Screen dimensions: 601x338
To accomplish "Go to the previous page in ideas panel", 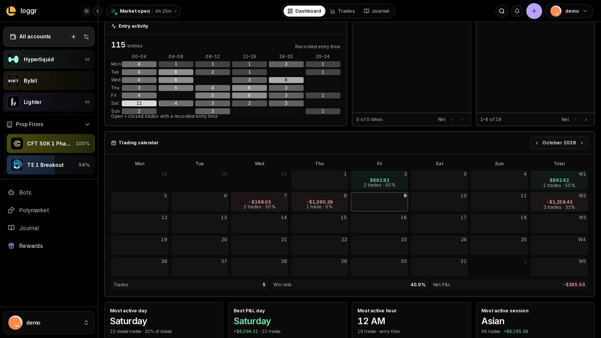I will click(452, 120).
